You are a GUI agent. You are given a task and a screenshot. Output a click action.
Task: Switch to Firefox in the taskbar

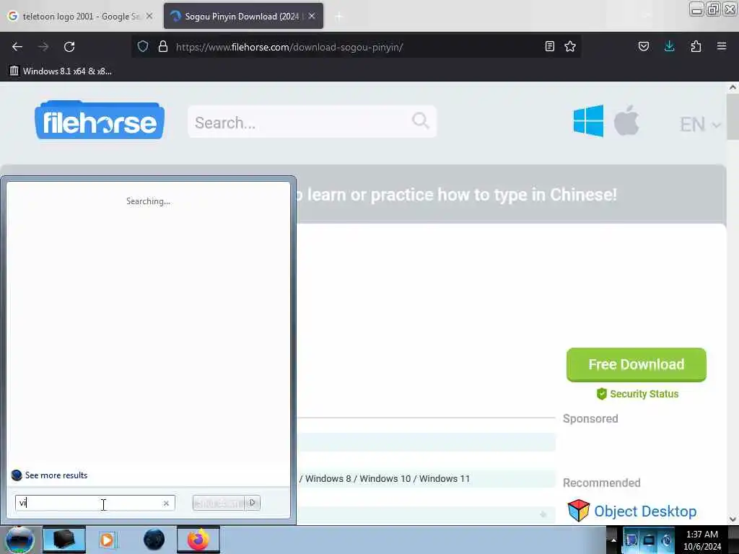198,540
